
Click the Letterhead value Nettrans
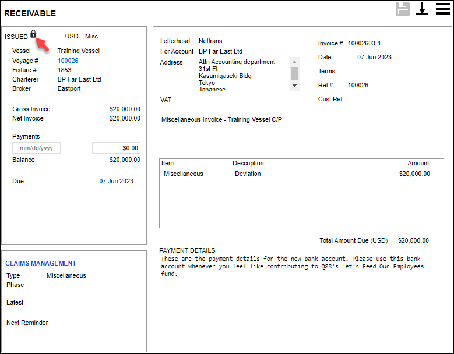pos(210,41)
